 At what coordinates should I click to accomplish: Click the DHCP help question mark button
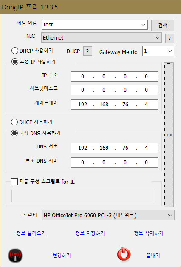coord(88,51)
